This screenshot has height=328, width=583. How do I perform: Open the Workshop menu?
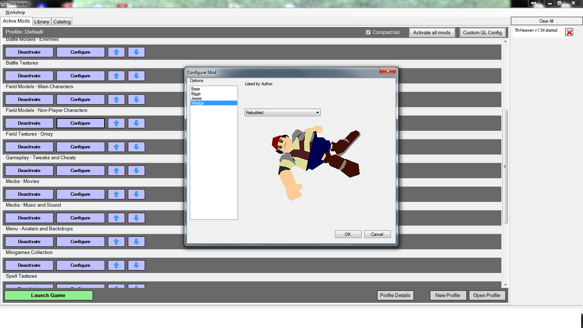coord(15,12)
